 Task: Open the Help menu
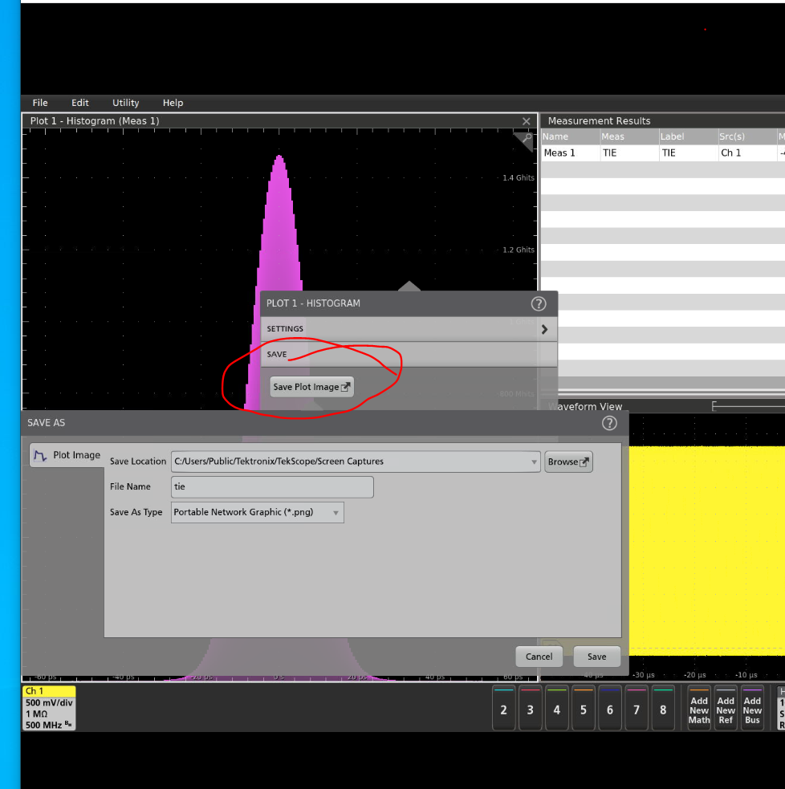pyautogui.click(x=173, y=103)
